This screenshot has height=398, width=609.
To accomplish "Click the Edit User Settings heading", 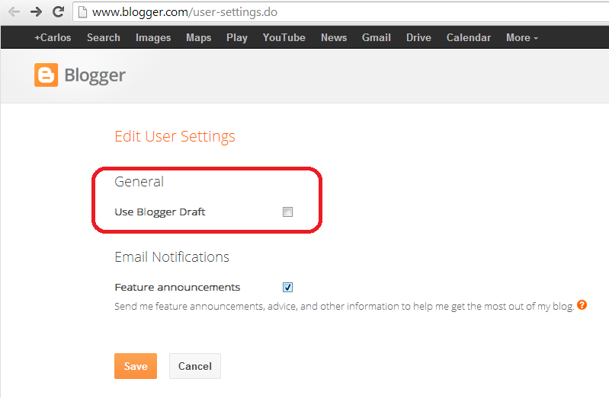I will (x=175, y=136).
